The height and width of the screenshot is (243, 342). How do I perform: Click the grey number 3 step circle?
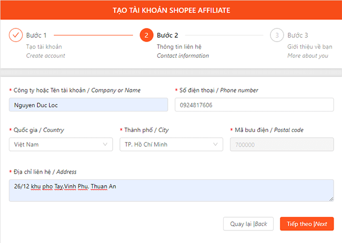pyautogui.click(x=277, y=35)
